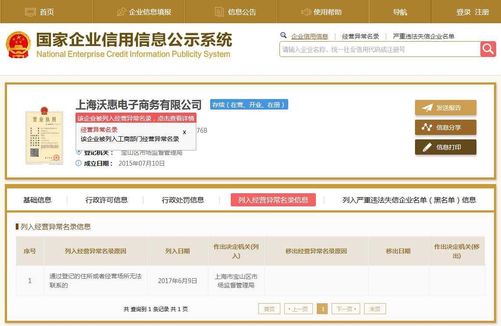Open 信息公告 navigation item

pyautogui.click(x=236, y=12)
